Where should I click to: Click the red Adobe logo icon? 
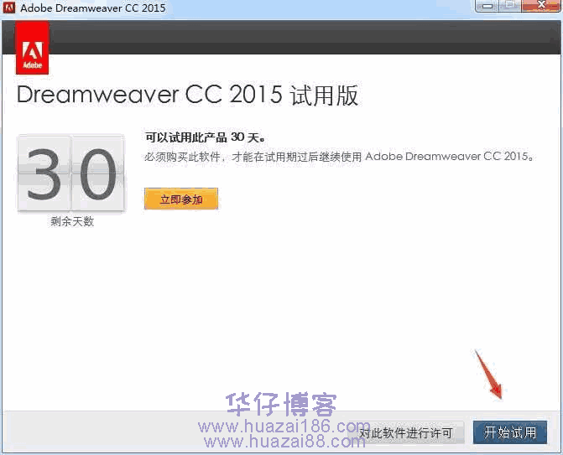coord(33,48)
